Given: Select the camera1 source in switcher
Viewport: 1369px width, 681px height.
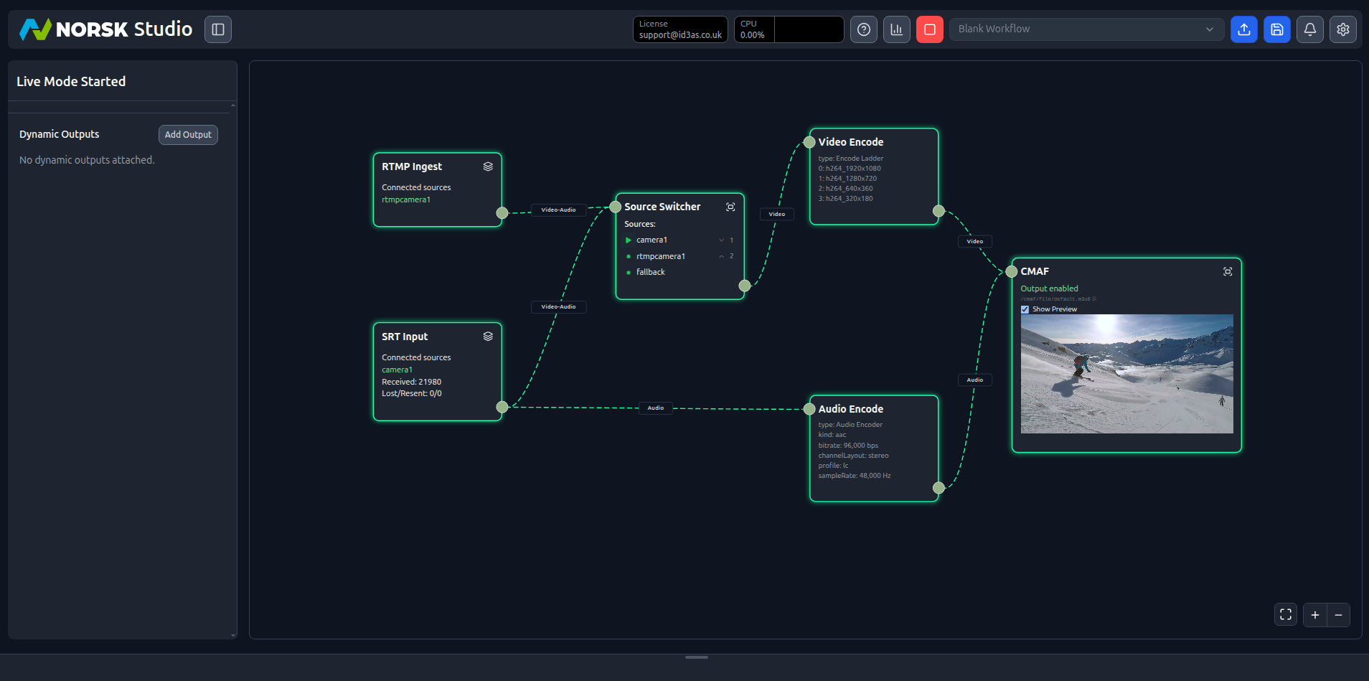Looking at the screenshot, I should pyautogui.click(x=651, y=240).
